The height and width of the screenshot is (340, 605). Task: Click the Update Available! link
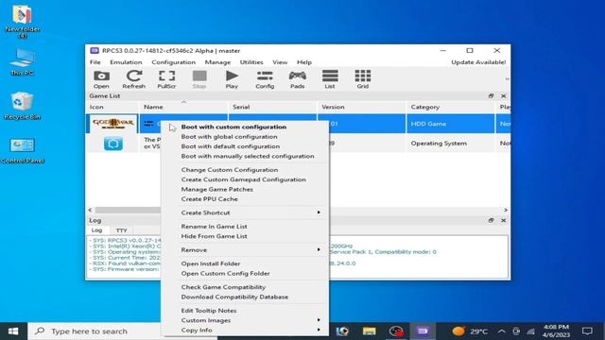coord(478,62)
